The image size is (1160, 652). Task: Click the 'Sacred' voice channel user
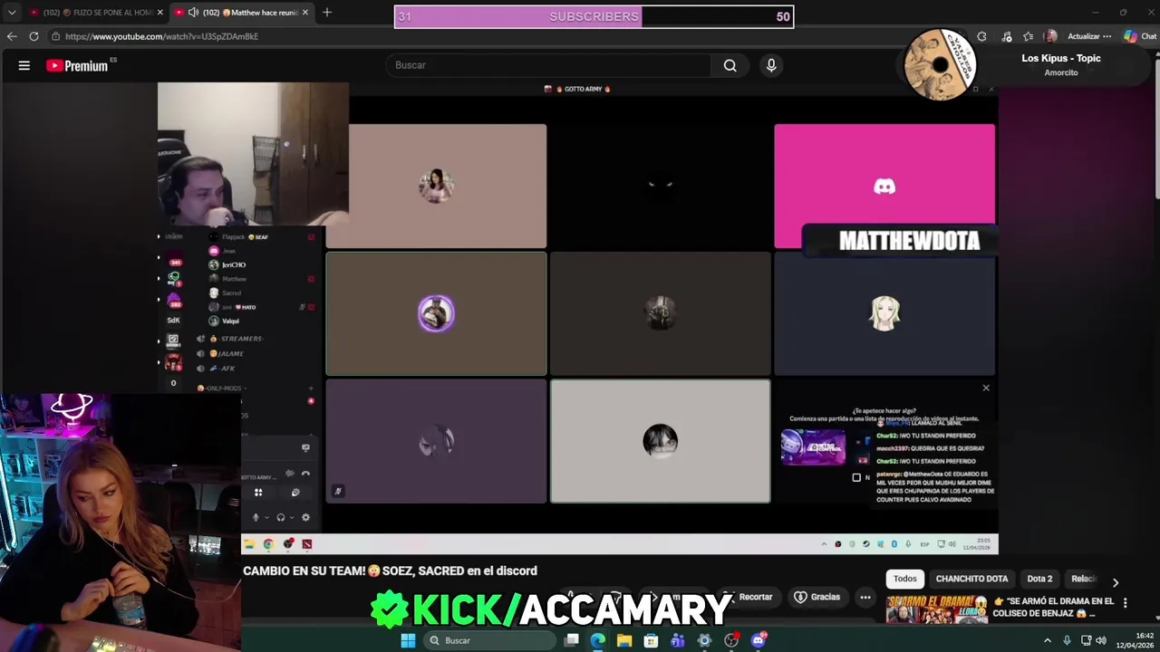click(231, 292)
